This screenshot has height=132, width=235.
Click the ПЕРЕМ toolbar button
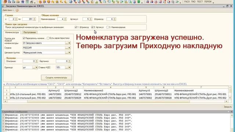[208, 1]
